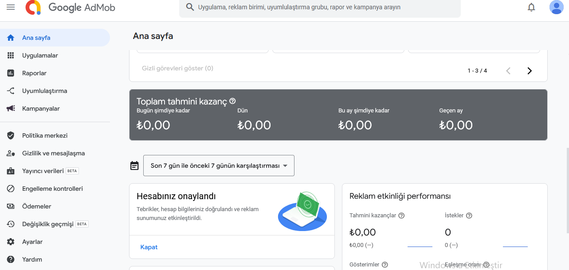Click the search magnifier icon
Screen dimensions: 569x270
(x=190, y=7)
